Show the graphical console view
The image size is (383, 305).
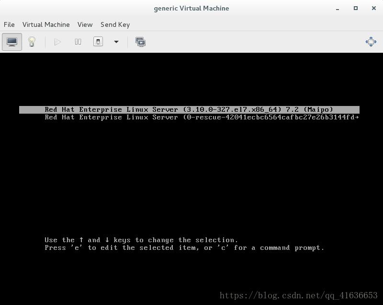(x=12, y=42)
